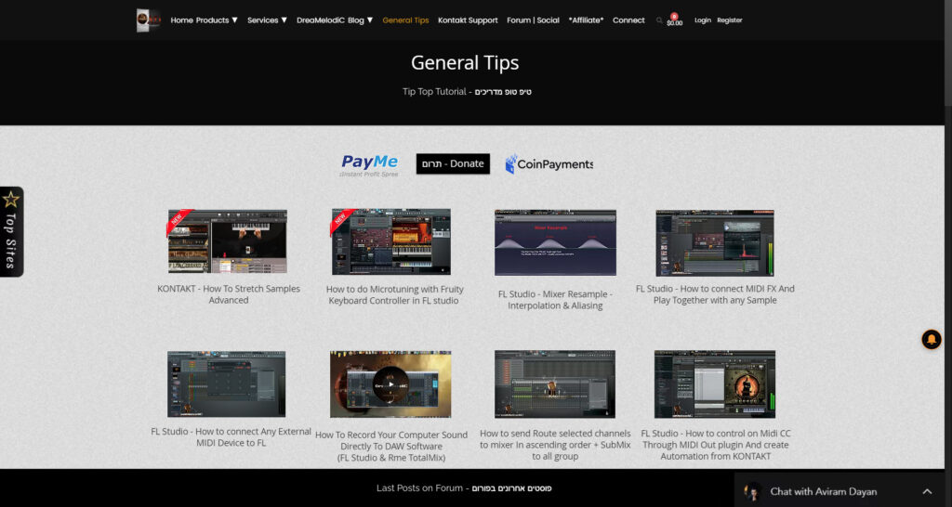Click 'How to do Microtuning with Fruity Keyboard Controller' title
This screenshot has height=507, width=952.
394,294
